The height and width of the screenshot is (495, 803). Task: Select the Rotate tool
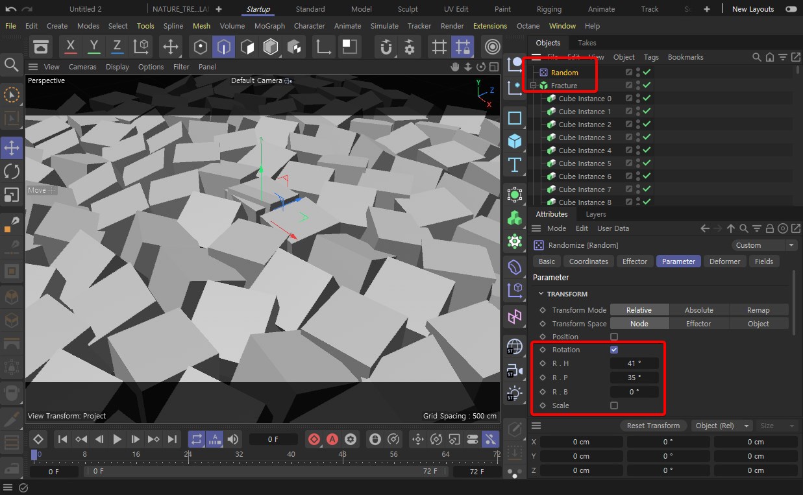tap(12, 171)
